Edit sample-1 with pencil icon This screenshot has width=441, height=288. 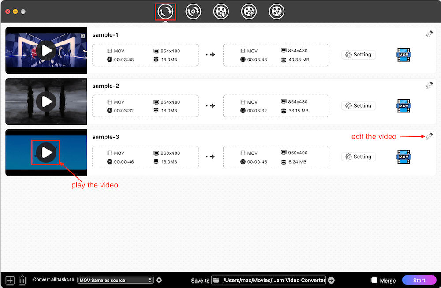[429, 34]
